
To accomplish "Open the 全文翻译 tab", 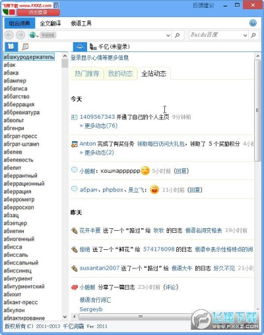I will pos(50,23).
